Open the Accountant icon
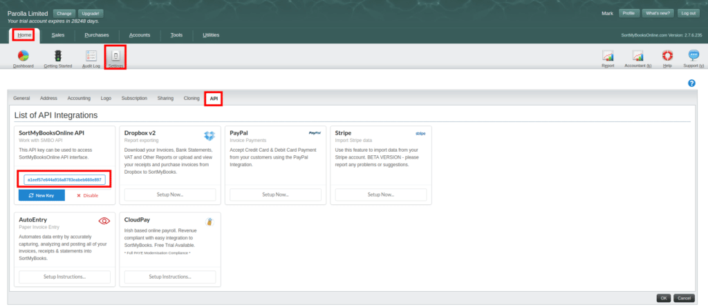 click(x=637, y=56)
